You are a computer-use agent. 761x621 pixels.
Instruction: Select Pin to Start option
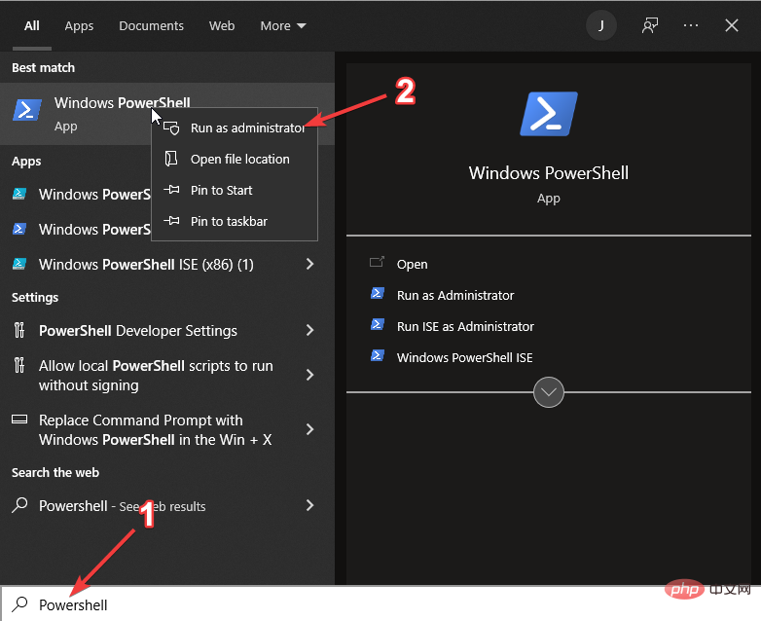tap(235, 191)
